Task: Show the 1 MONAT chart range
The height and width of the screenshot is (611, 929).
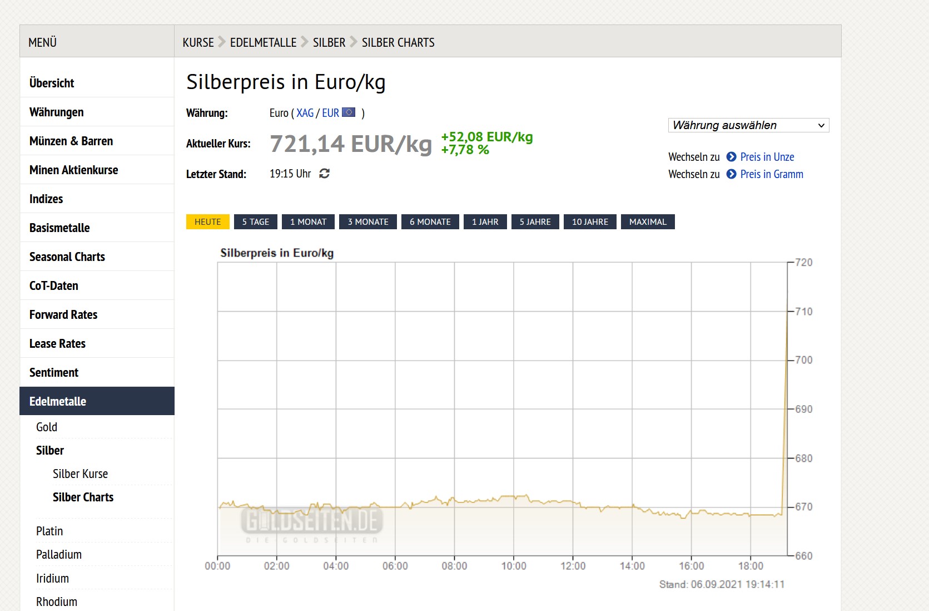Action: coord(308,222)
